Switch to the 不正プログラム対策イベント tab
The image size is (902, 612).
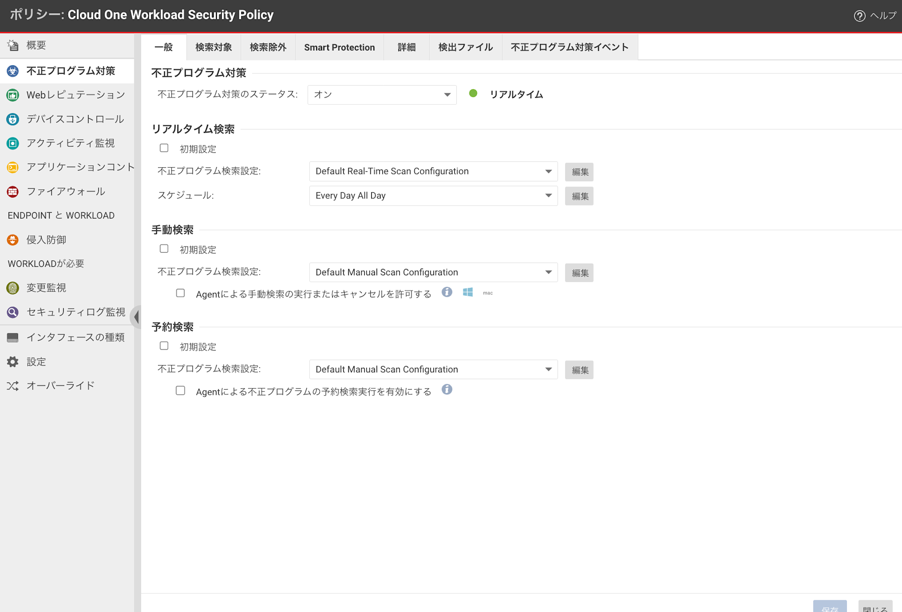[x=570, y=47]
